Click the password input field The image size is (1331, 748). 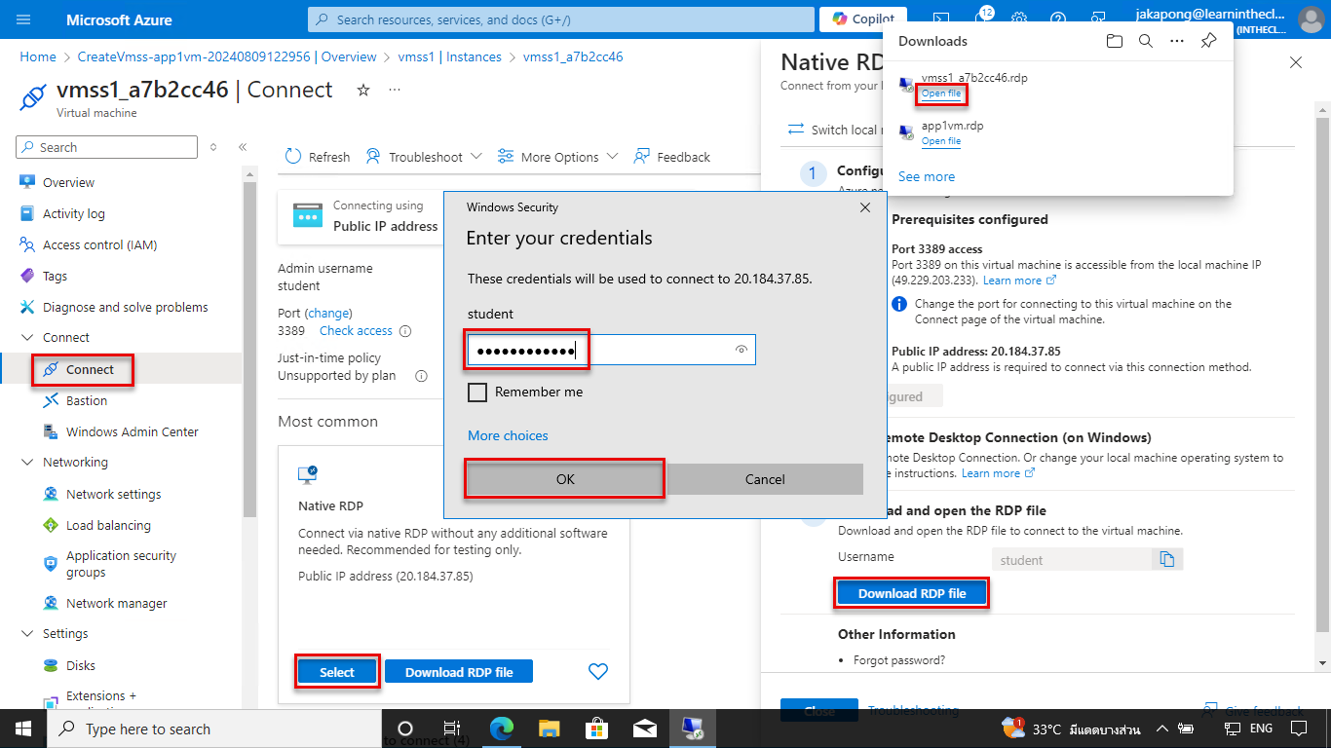click(x=611, y=350)
